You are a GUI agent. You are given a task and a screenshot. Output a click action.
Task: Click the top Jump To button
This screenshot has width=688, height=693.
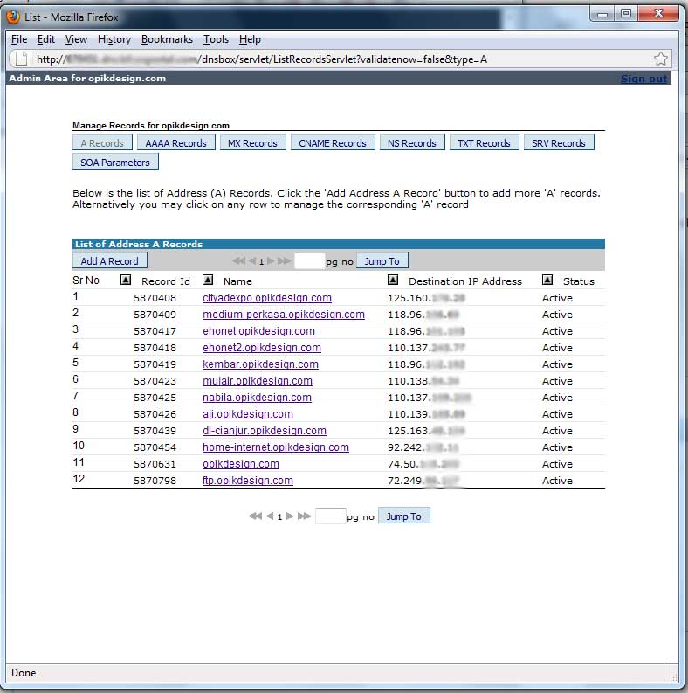coord(382,261)
